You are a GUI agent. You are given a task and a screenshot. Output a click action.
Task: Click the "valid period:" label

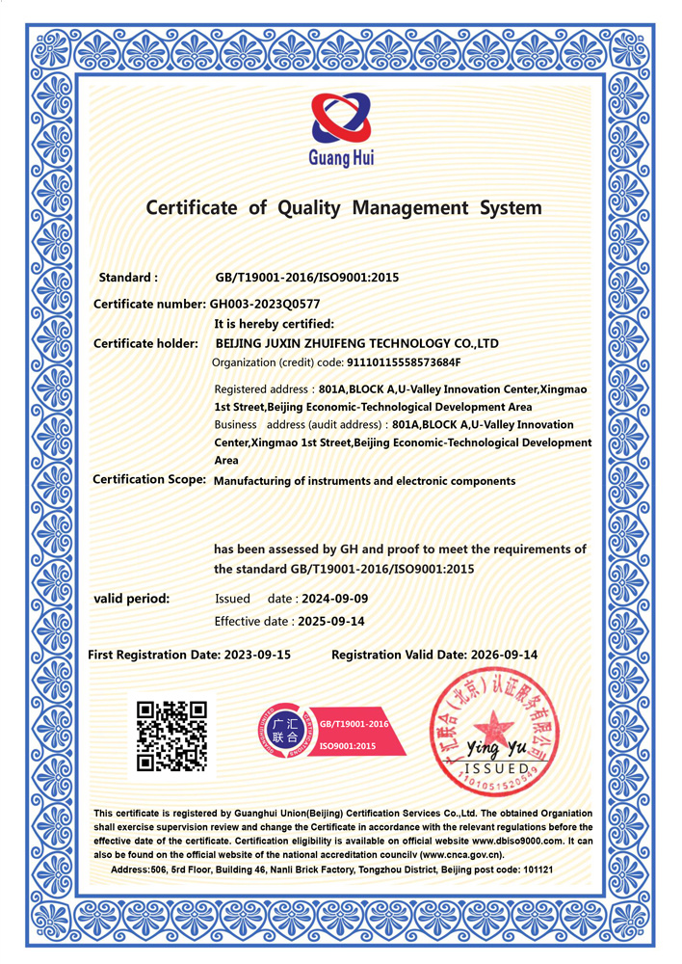point(131,599)
